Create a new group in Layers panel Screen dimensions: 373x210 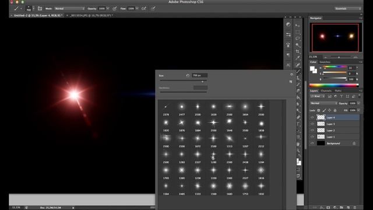tap(342, 208)
